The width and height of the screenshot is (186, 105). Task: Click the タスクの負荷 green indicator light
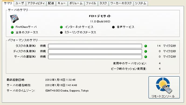[x=146, y=46]
